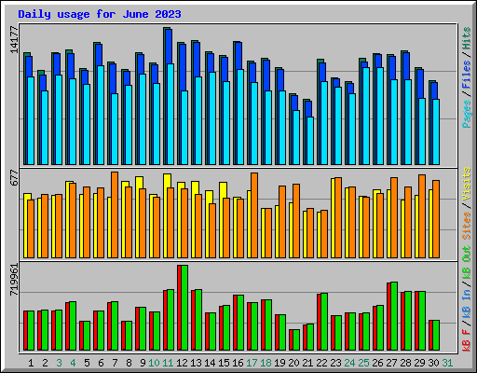The image size is (477, 373).
Task: Click the green "Hits" legend label
Action: [467, 38]
